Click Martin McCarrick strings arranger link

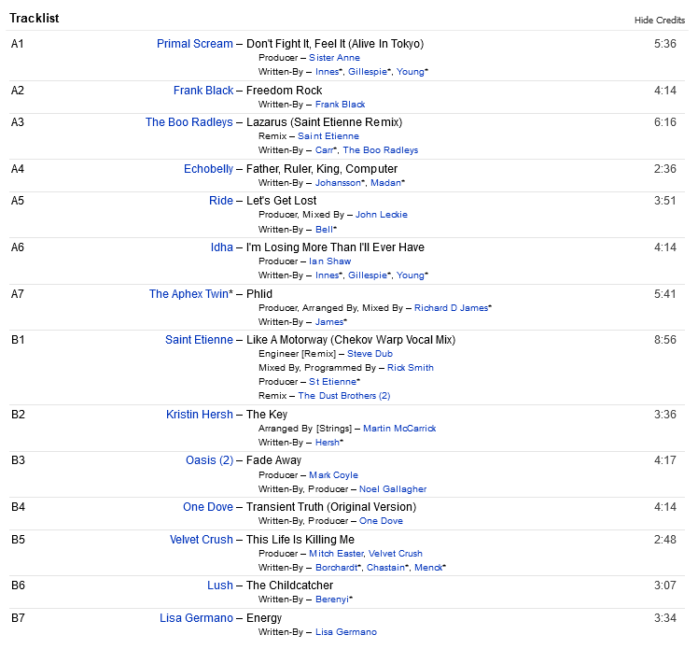click(398, 429)
